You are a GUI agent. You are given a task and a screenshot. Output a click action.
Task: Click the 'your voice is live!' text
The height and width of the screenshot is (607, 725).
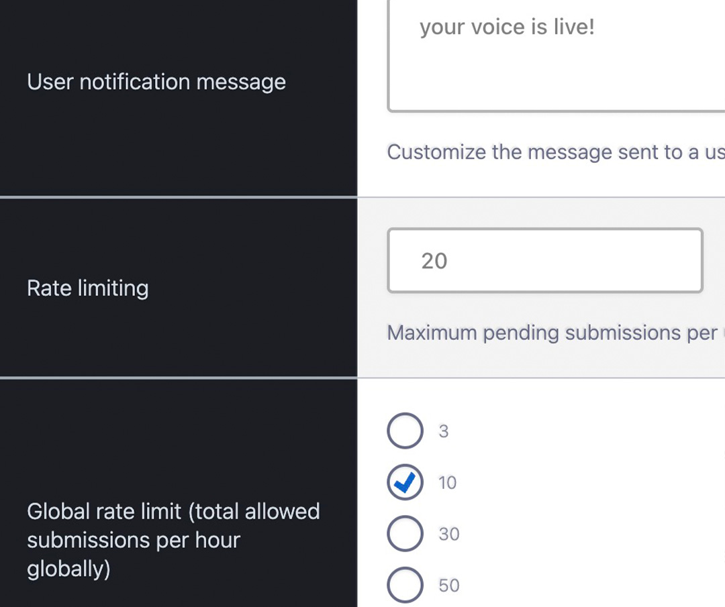pos(507,28)
